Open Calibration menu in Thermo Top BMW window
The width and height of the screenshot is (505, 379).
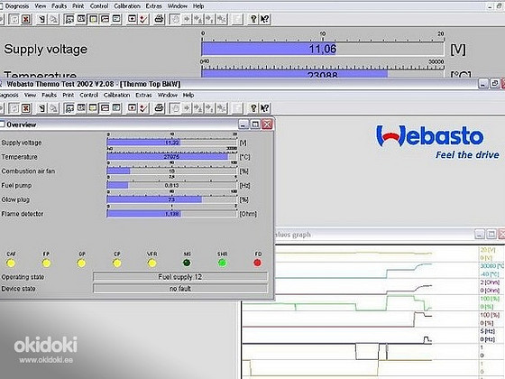(116, 95)
